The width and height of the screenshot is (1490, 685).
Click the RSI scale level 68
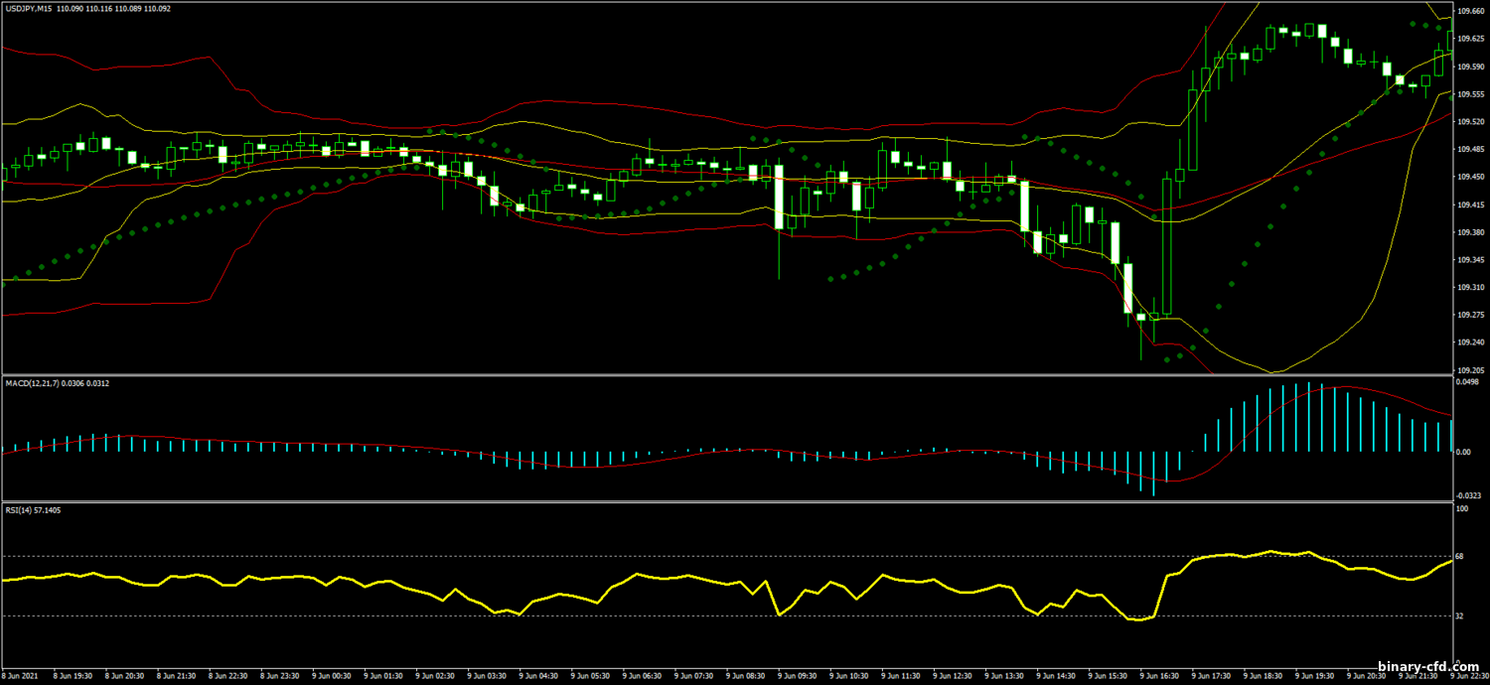[1461, 556]
